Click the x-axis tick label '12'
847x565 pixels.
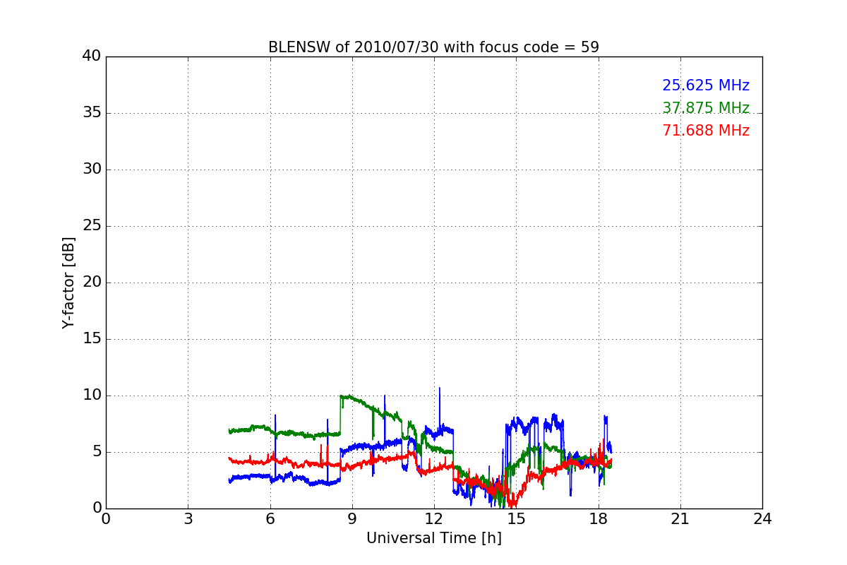[434, 518]
